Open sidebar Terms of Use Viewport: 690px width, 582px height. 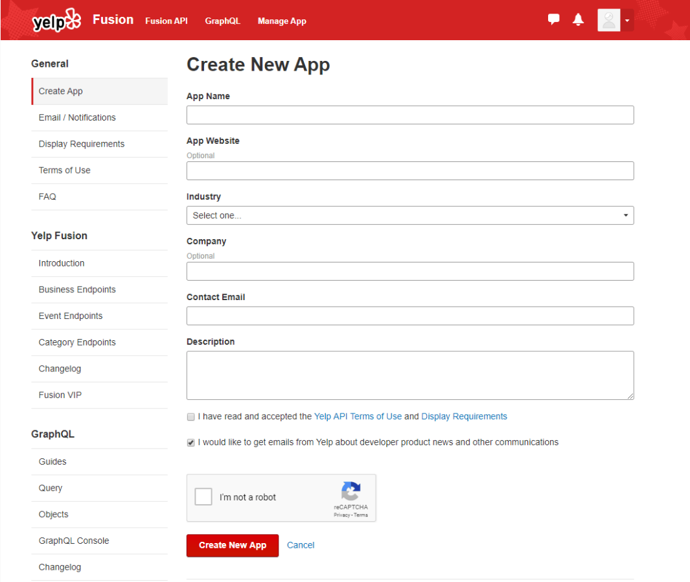[x=100, y=170]
